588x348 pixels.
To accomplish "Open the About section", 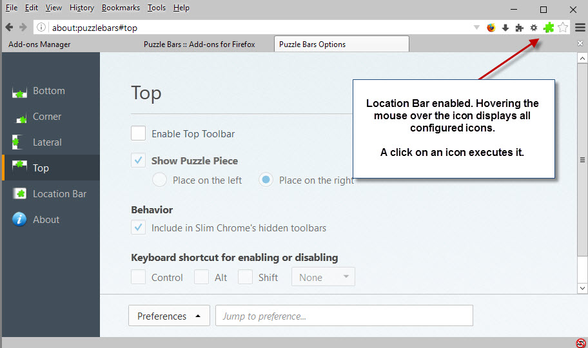I will [x=51, y=220].
